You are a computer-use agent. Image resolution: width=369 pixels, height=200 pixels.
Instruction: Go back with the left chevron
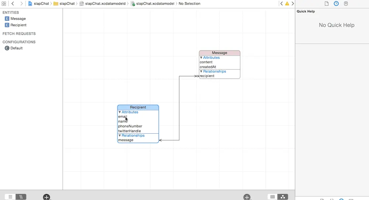pyautogui.click(x=13, y=4)
